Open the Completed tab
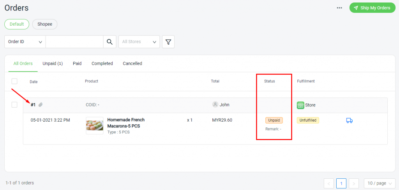The image size is (399, 190). point(102,63)
